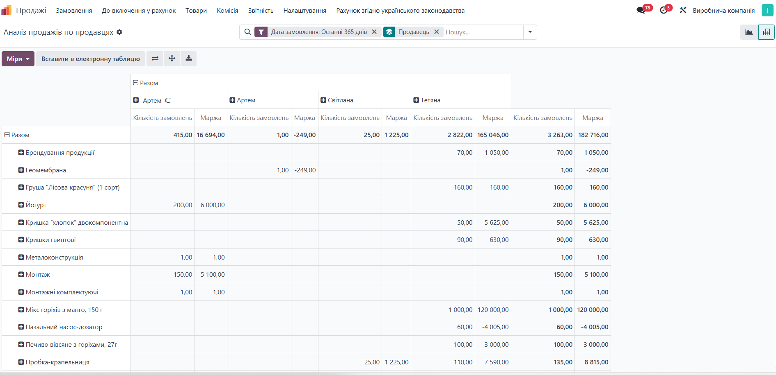Viewport: 776px width, 375px height.
Task: Expand the Йогурт row
Action: pyautogui.click(x=21, y=205)
